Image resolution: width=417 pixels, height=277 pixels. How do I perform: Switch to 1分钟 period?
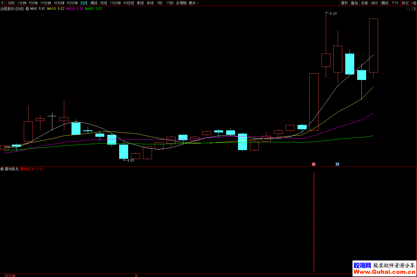[22, 3]
